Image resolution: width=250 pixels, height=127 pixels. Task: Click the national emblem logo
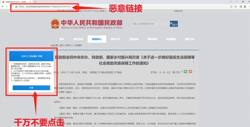tap(55, 24)
